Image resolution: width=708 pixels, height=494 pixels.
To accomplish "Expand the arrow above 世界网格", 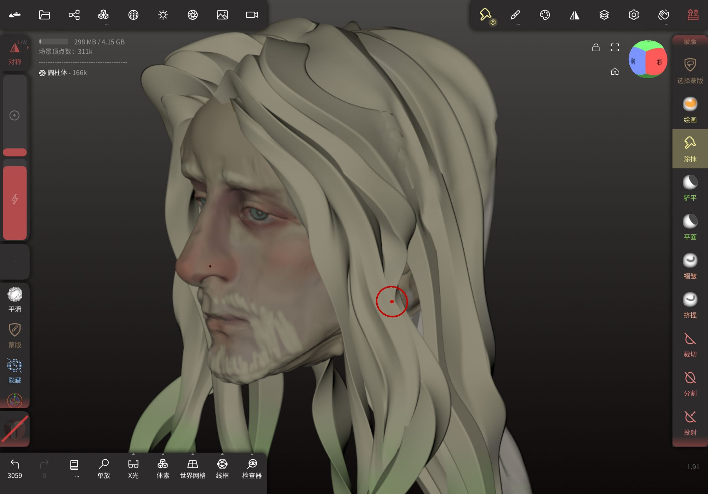I will [x=193, y=454].
